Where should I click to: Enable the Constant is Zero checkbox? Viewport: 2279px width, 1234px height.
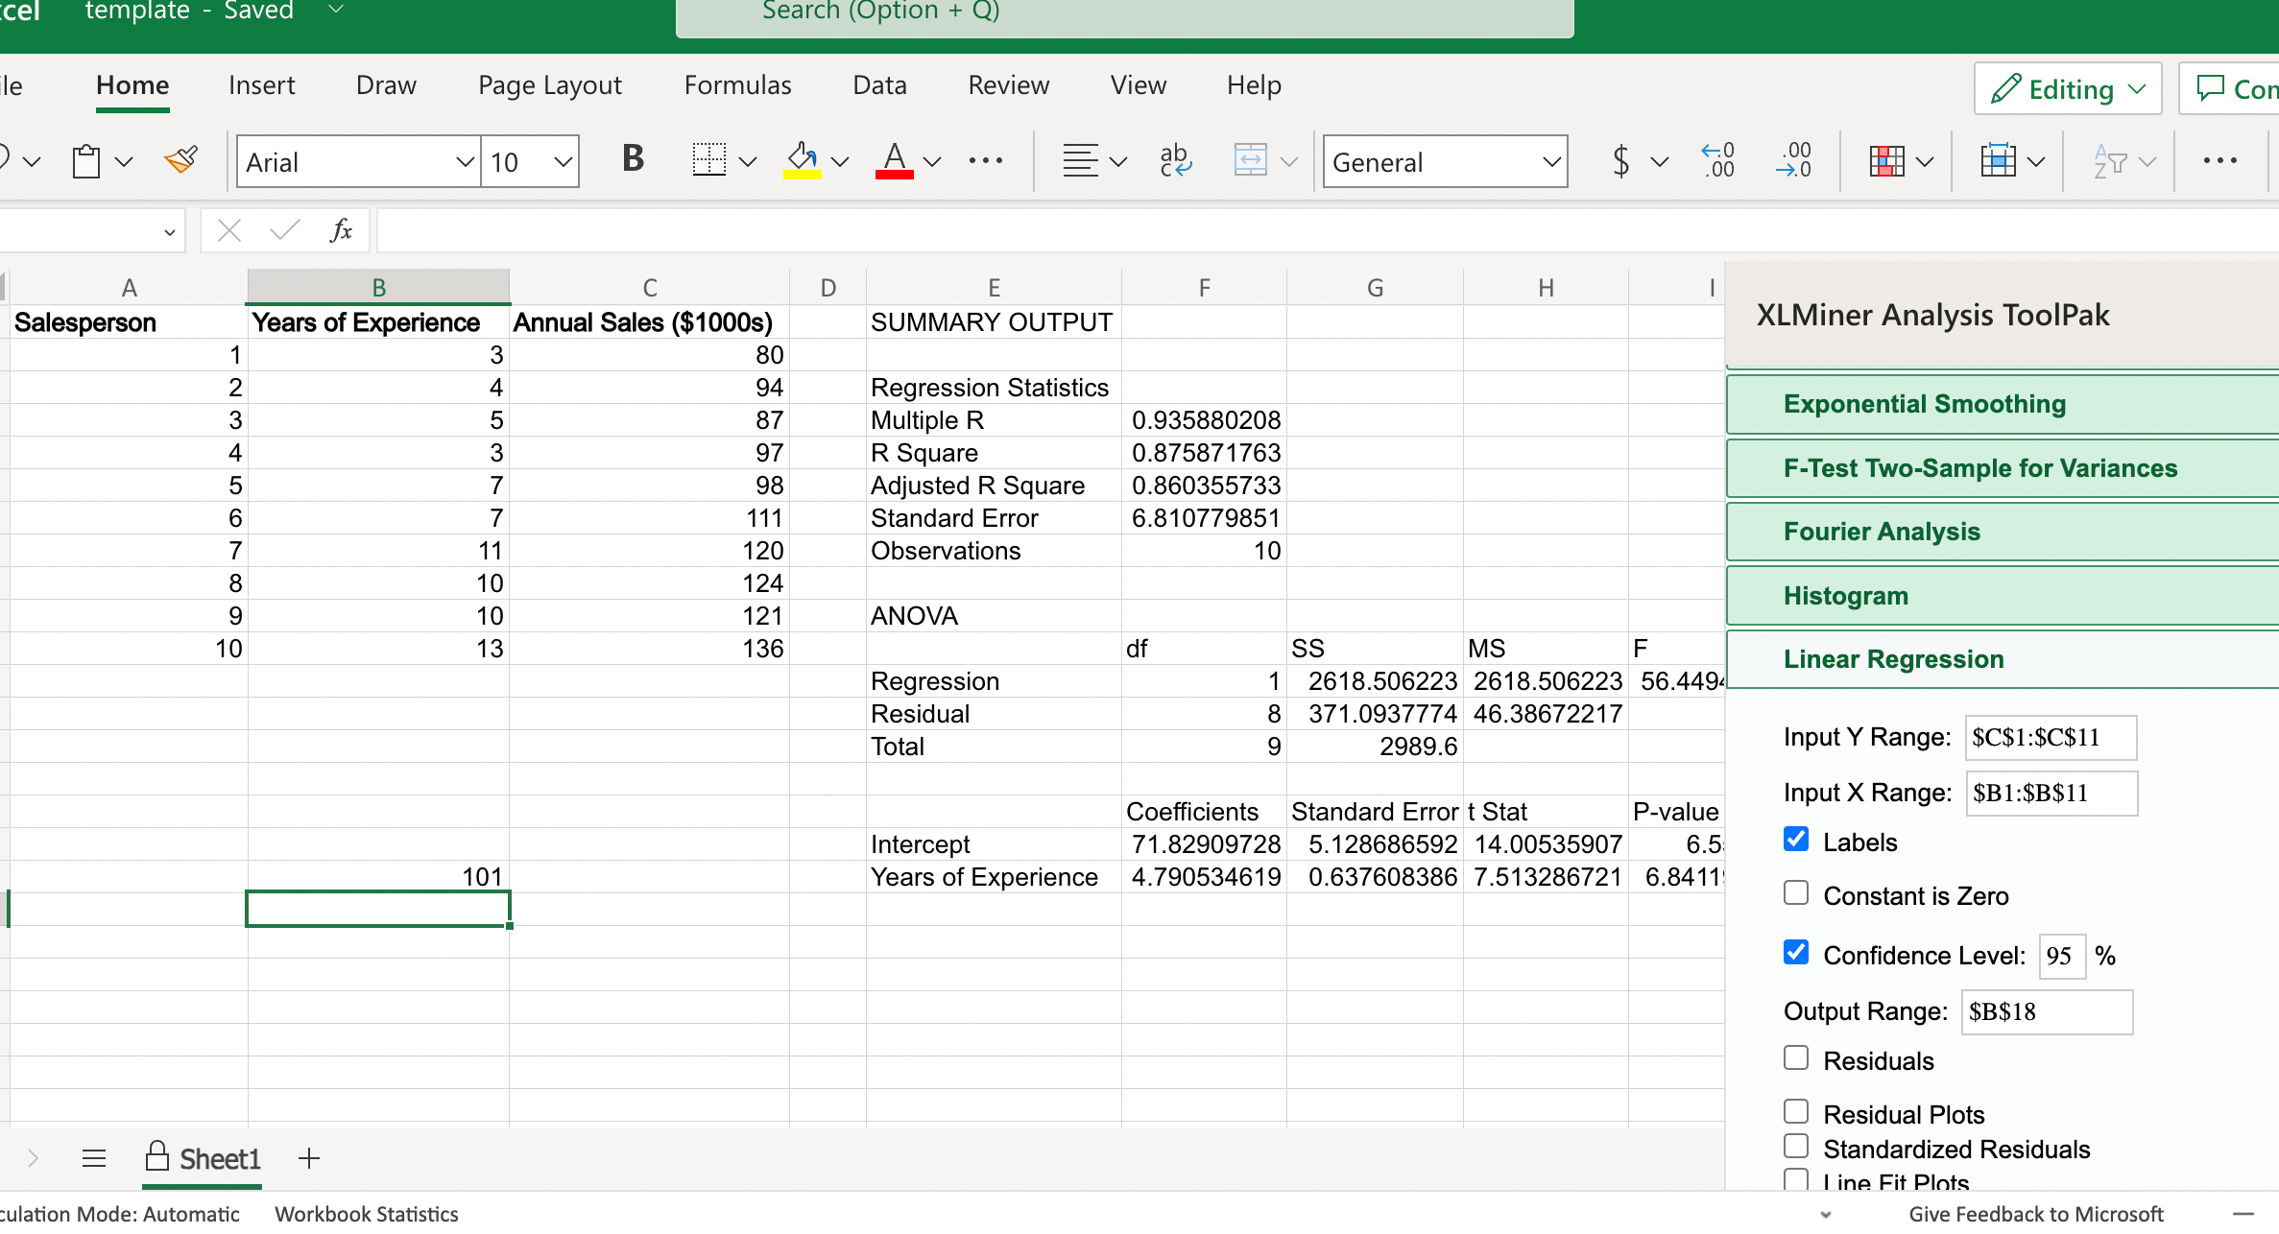point(1796,893)
